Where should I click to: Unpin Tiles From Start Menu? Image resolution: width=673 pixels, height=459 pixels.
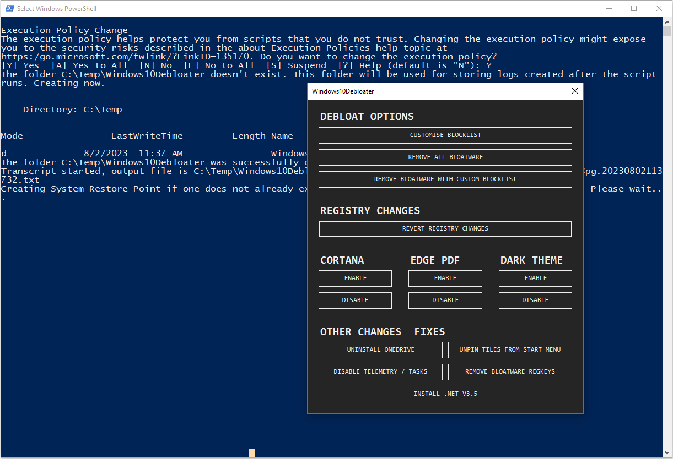tap(510, 350)
